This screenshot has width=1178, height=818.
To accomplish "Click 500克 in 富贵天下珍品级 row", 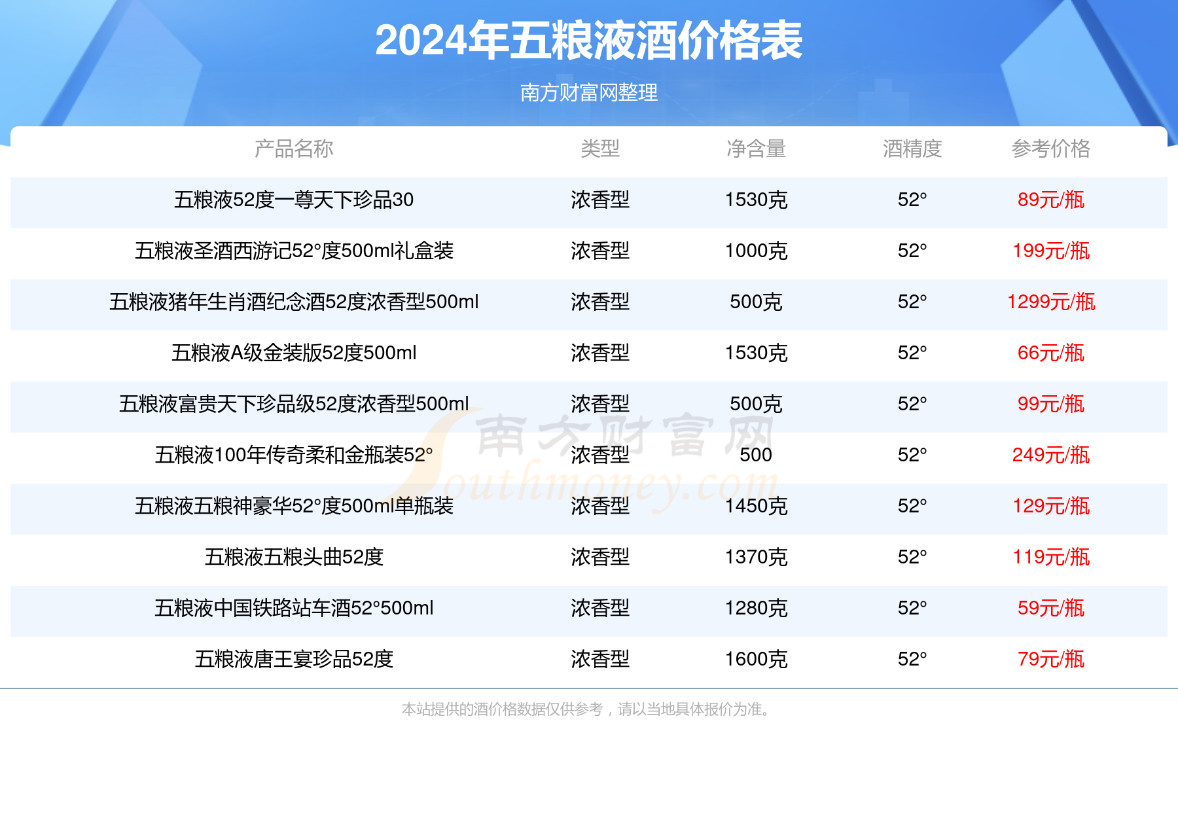I will 756,404.
